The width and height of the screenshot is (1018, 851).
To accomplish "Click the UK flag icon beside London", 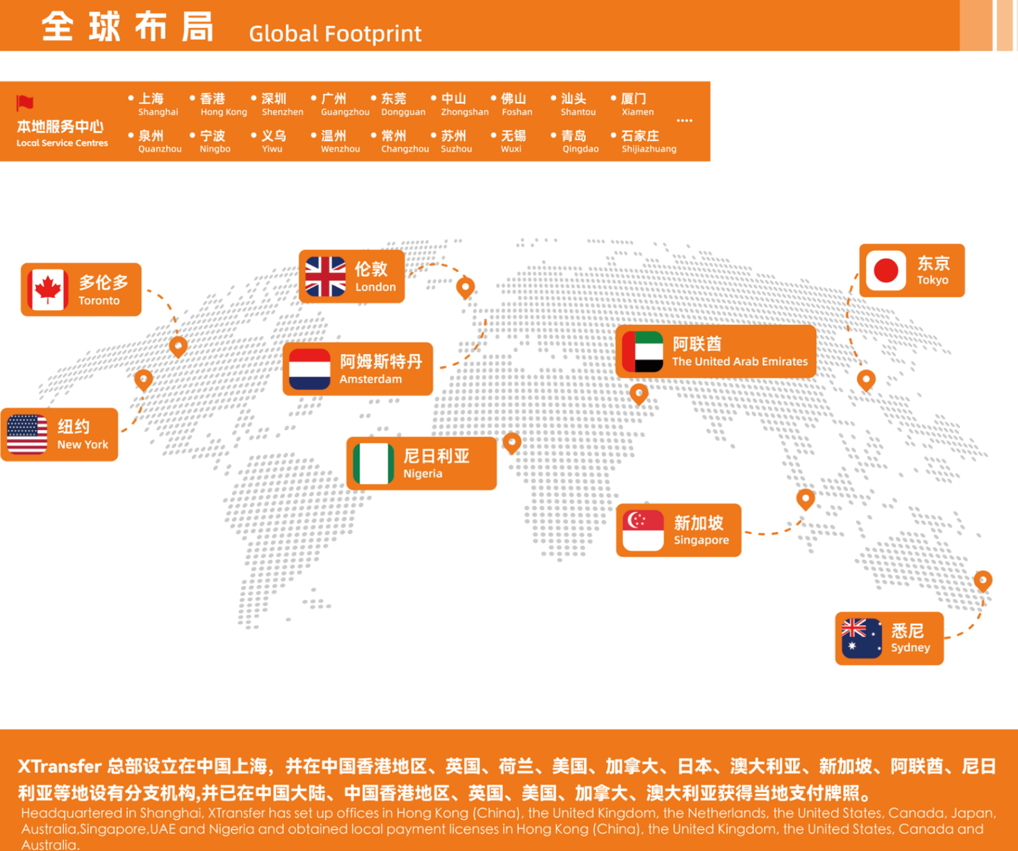I will (x=325, y=277).
